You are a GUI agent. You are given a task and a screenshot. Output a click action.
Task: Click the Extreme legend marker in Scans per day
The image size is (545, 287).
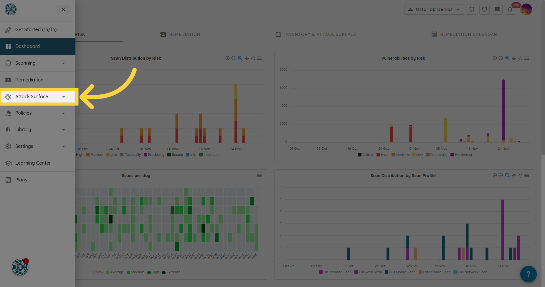click(x=164, y=272)
